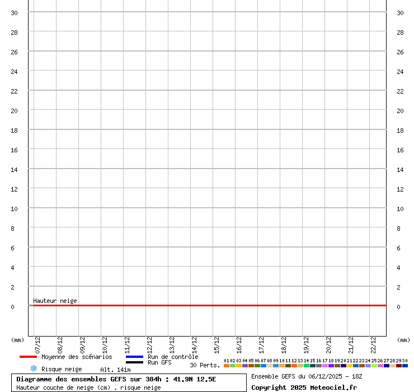Click the left y-axis value 20
414x392 pixels.
point(15,111)
